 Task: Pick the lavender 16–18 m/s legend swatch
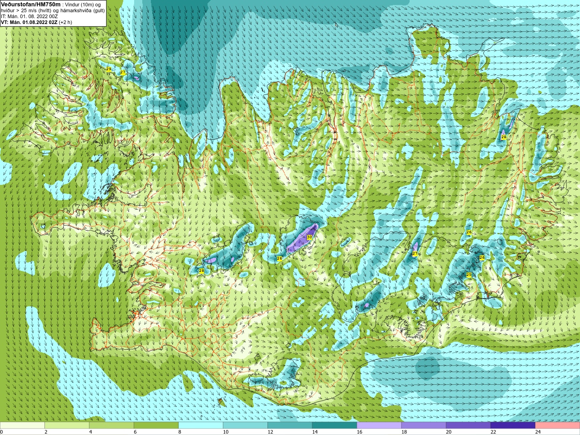click(x=379, y=425)
